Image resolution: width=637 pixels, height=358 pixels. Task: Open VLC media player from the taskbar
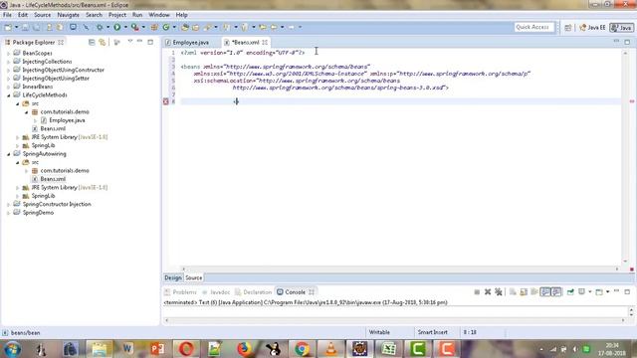coord(330,349)
